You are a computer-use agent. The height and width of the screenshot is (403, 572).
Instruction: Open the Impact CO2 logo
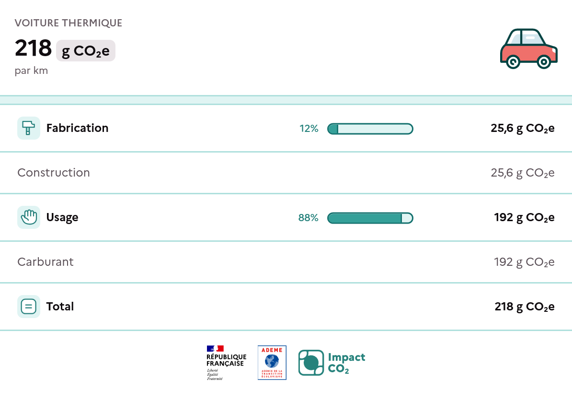332,363
